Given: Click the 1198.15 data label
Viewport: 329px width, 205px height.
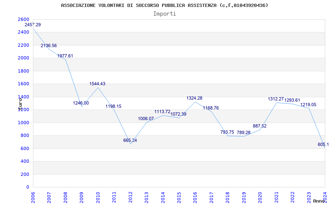Looking at the screenshot, I should tap(114, 106).
